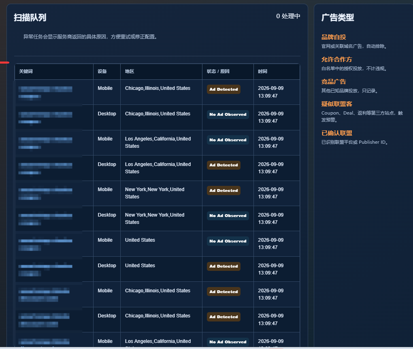Select the 异常任务 description note under 扫描队列

point(91,36)
